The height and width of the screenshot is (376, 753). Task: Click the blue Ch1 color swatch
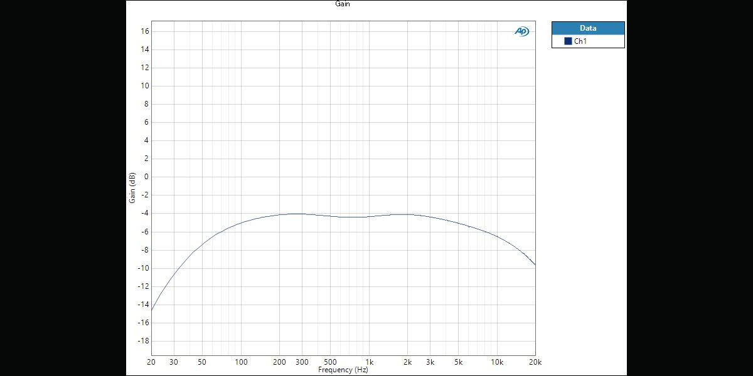click(568, 41)
